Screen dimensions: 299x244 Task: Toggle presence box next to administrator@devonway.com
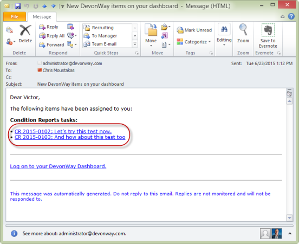[x=40, y=63]
